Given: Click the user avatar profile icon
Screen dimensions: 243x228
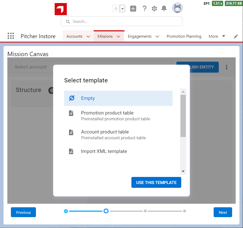Looking at the screenshot, I should (177, 8).
